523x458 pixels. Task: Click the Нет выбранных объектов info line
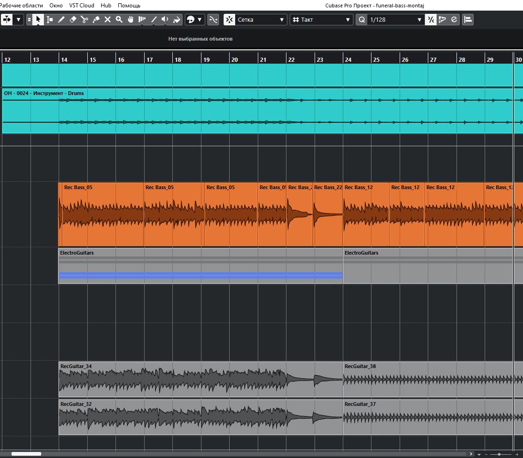[x=201, y=39]
